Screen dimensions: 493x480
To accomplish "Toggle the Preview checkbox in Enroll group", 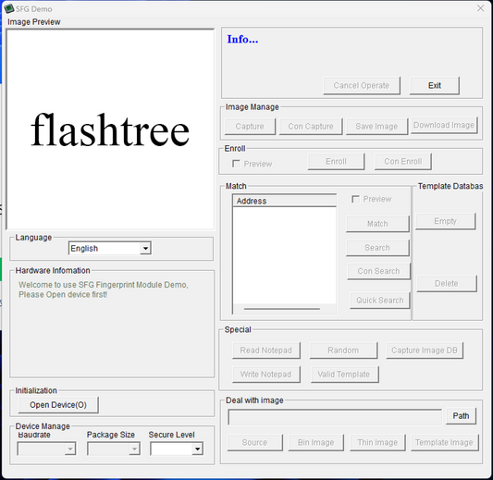I will [236, 164].
